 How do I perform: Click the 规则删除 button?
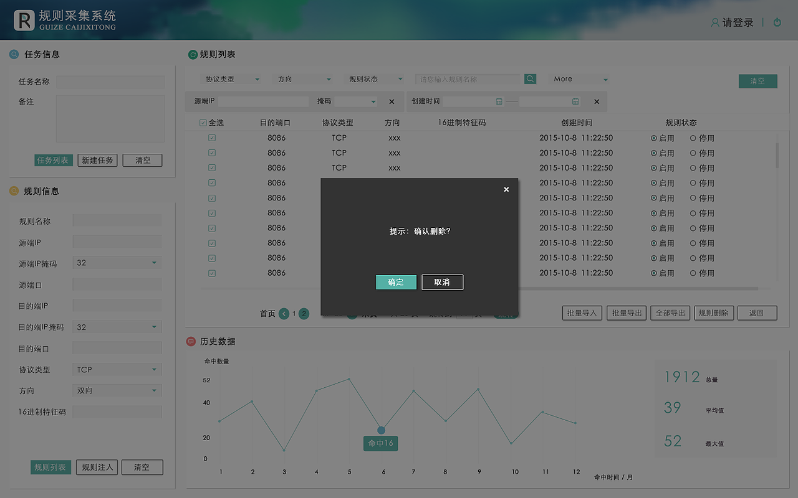coord(714,313)
